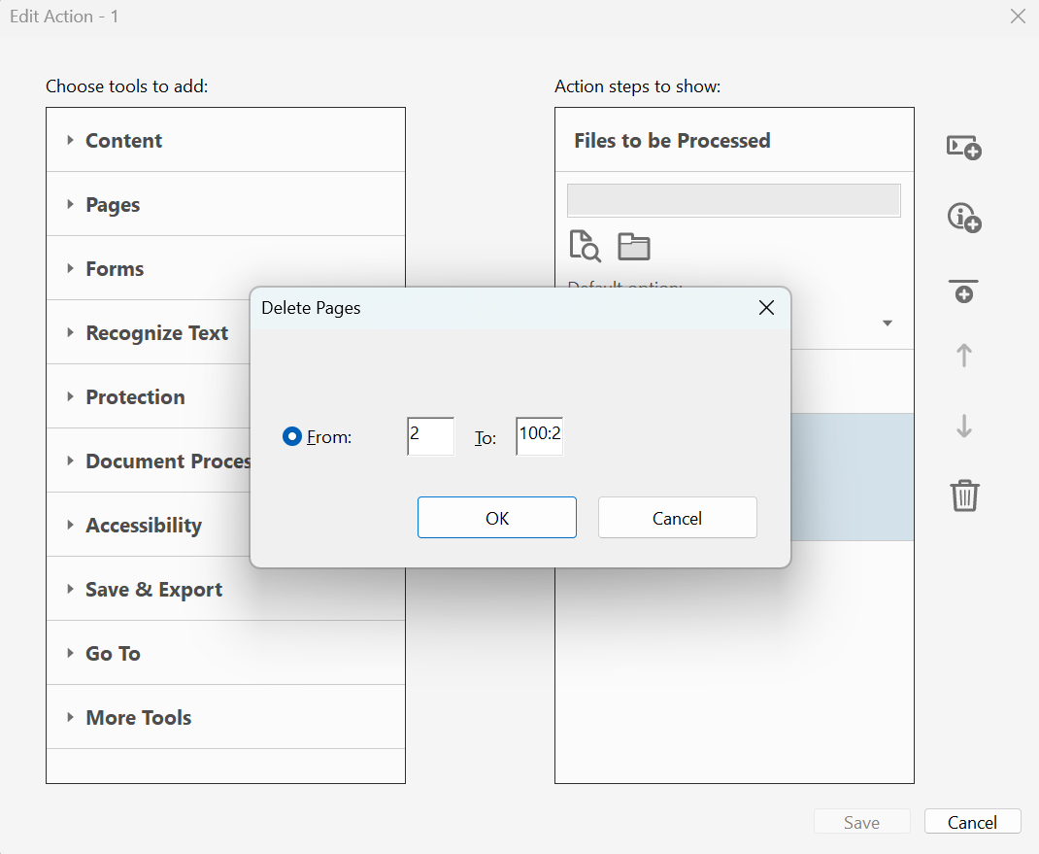Expand the Accessibility tools category
The height and width of the screenshot is (854, 1039).
144,526
